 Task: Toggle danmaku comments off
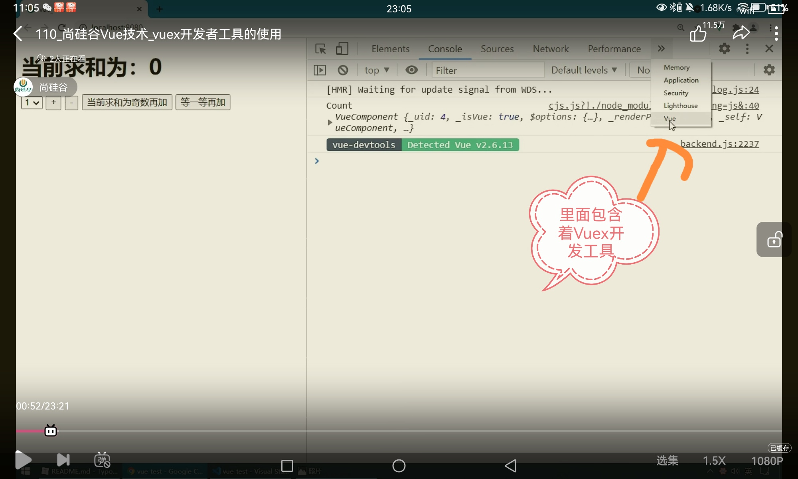coord(102,460)
